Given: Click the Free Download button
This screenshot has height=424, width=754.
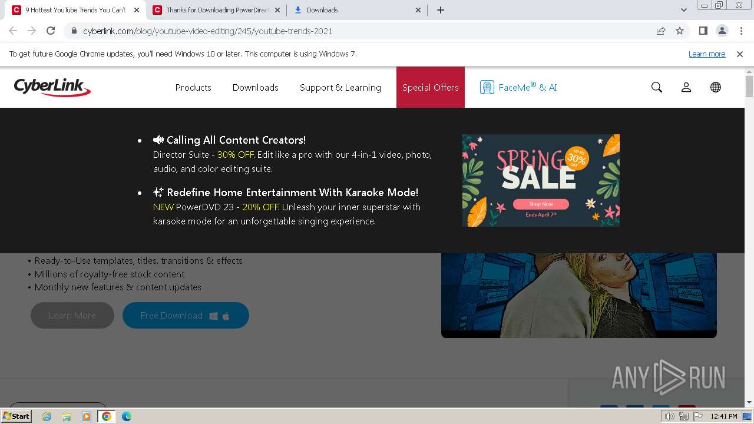Looking at the screenshot, I should coord(186,316).
